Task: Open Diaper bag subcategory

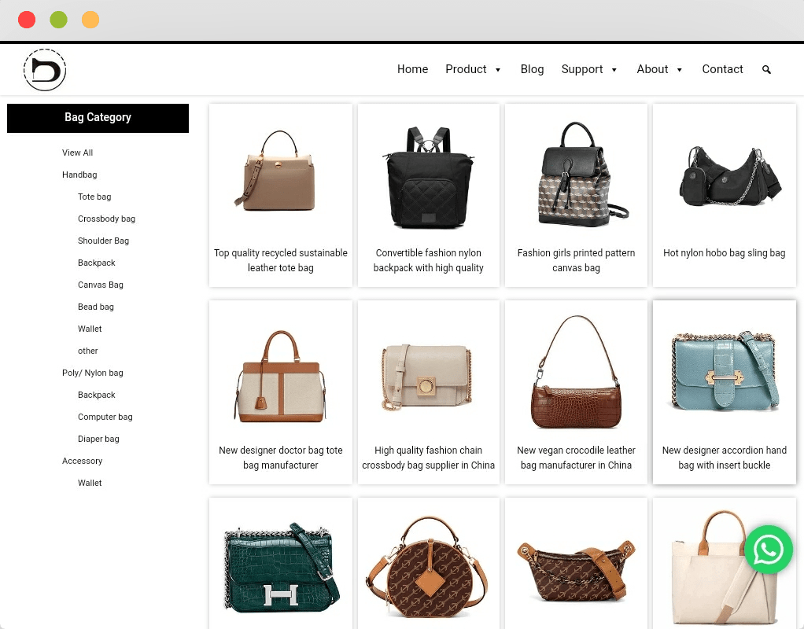Action: [x=98, y=440]
